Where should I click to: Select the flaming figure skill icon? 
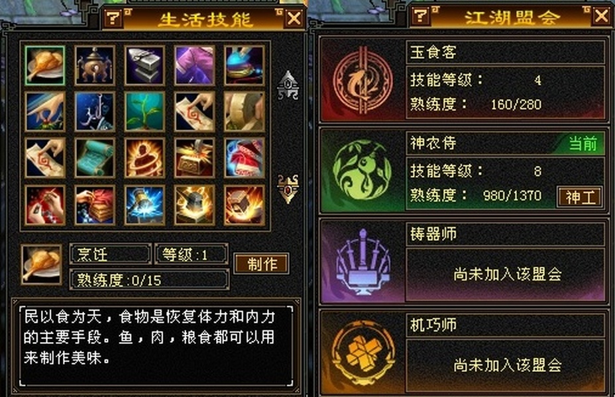[144, 157]
